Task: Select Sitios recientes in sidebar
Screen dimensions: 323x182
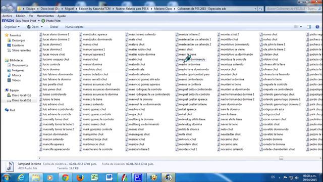Action: (x=21, y=51)
